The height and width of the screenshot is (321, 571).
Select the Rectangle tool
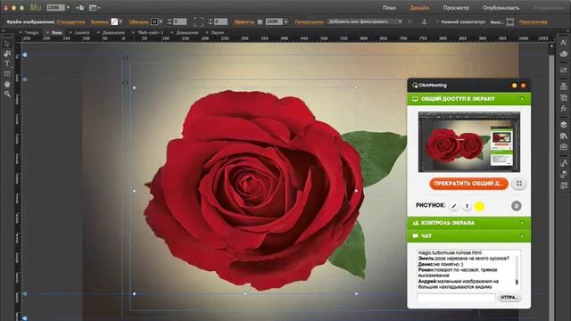tap(7, 73)
